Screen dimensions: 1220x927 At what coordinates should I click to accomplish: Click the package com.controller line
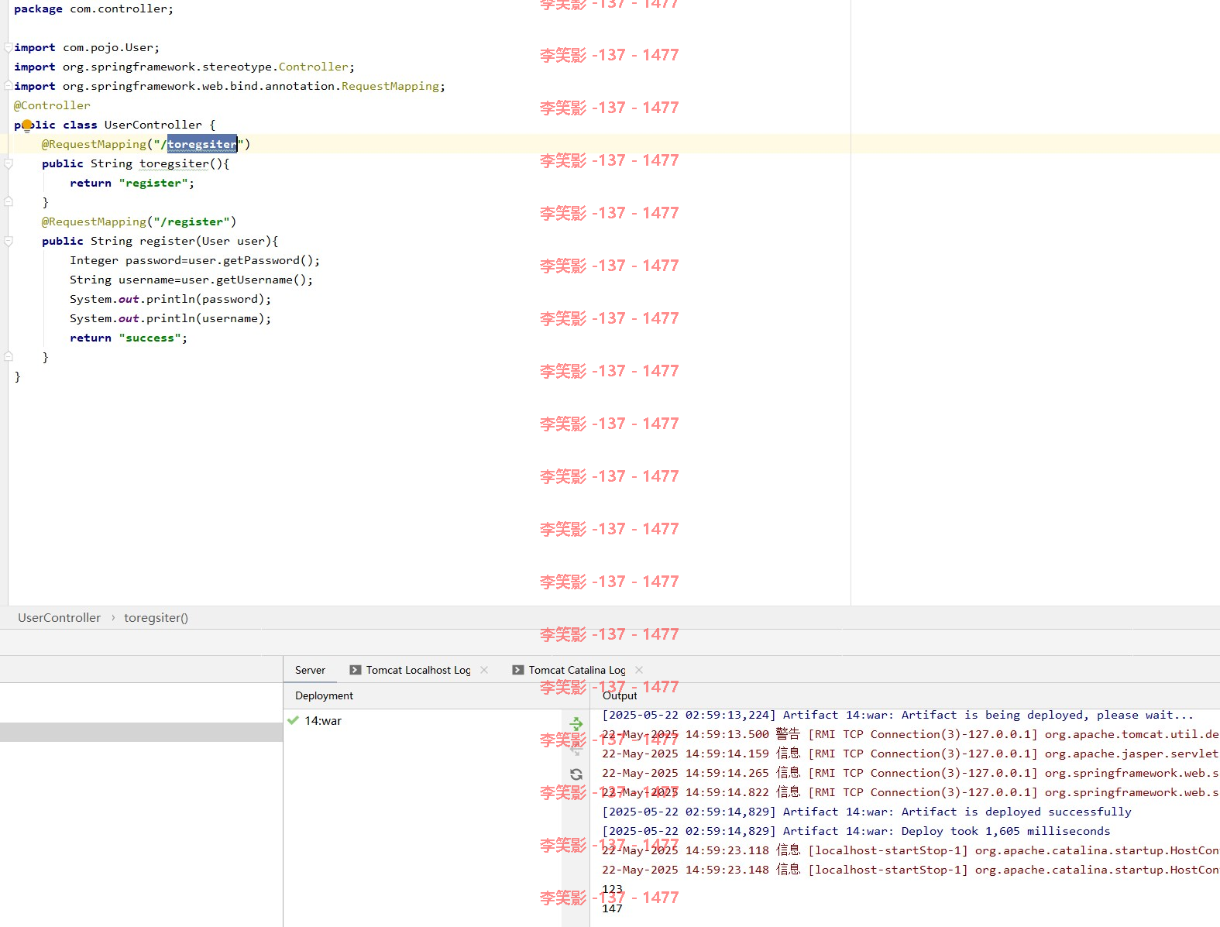pos(94,9)
